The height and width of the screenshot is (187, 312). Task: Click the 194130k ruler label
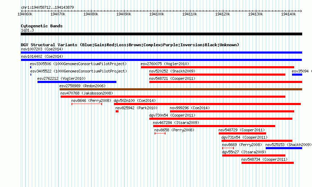256,14
